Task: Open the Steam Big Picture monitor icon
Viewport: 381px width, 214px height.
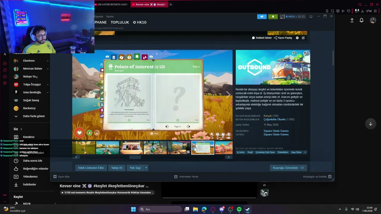Action: 311,17
